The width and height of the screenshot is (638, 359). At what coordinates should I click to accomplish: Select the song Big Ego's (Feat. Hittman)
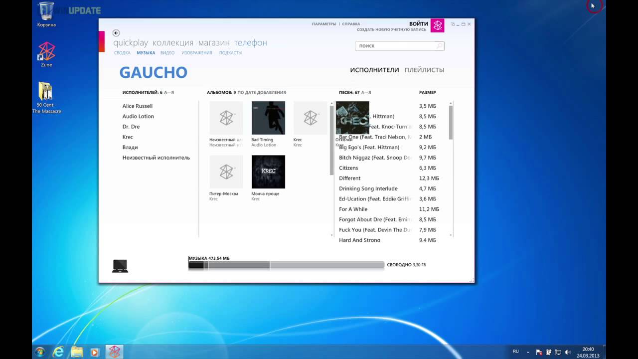coord(369,148)
